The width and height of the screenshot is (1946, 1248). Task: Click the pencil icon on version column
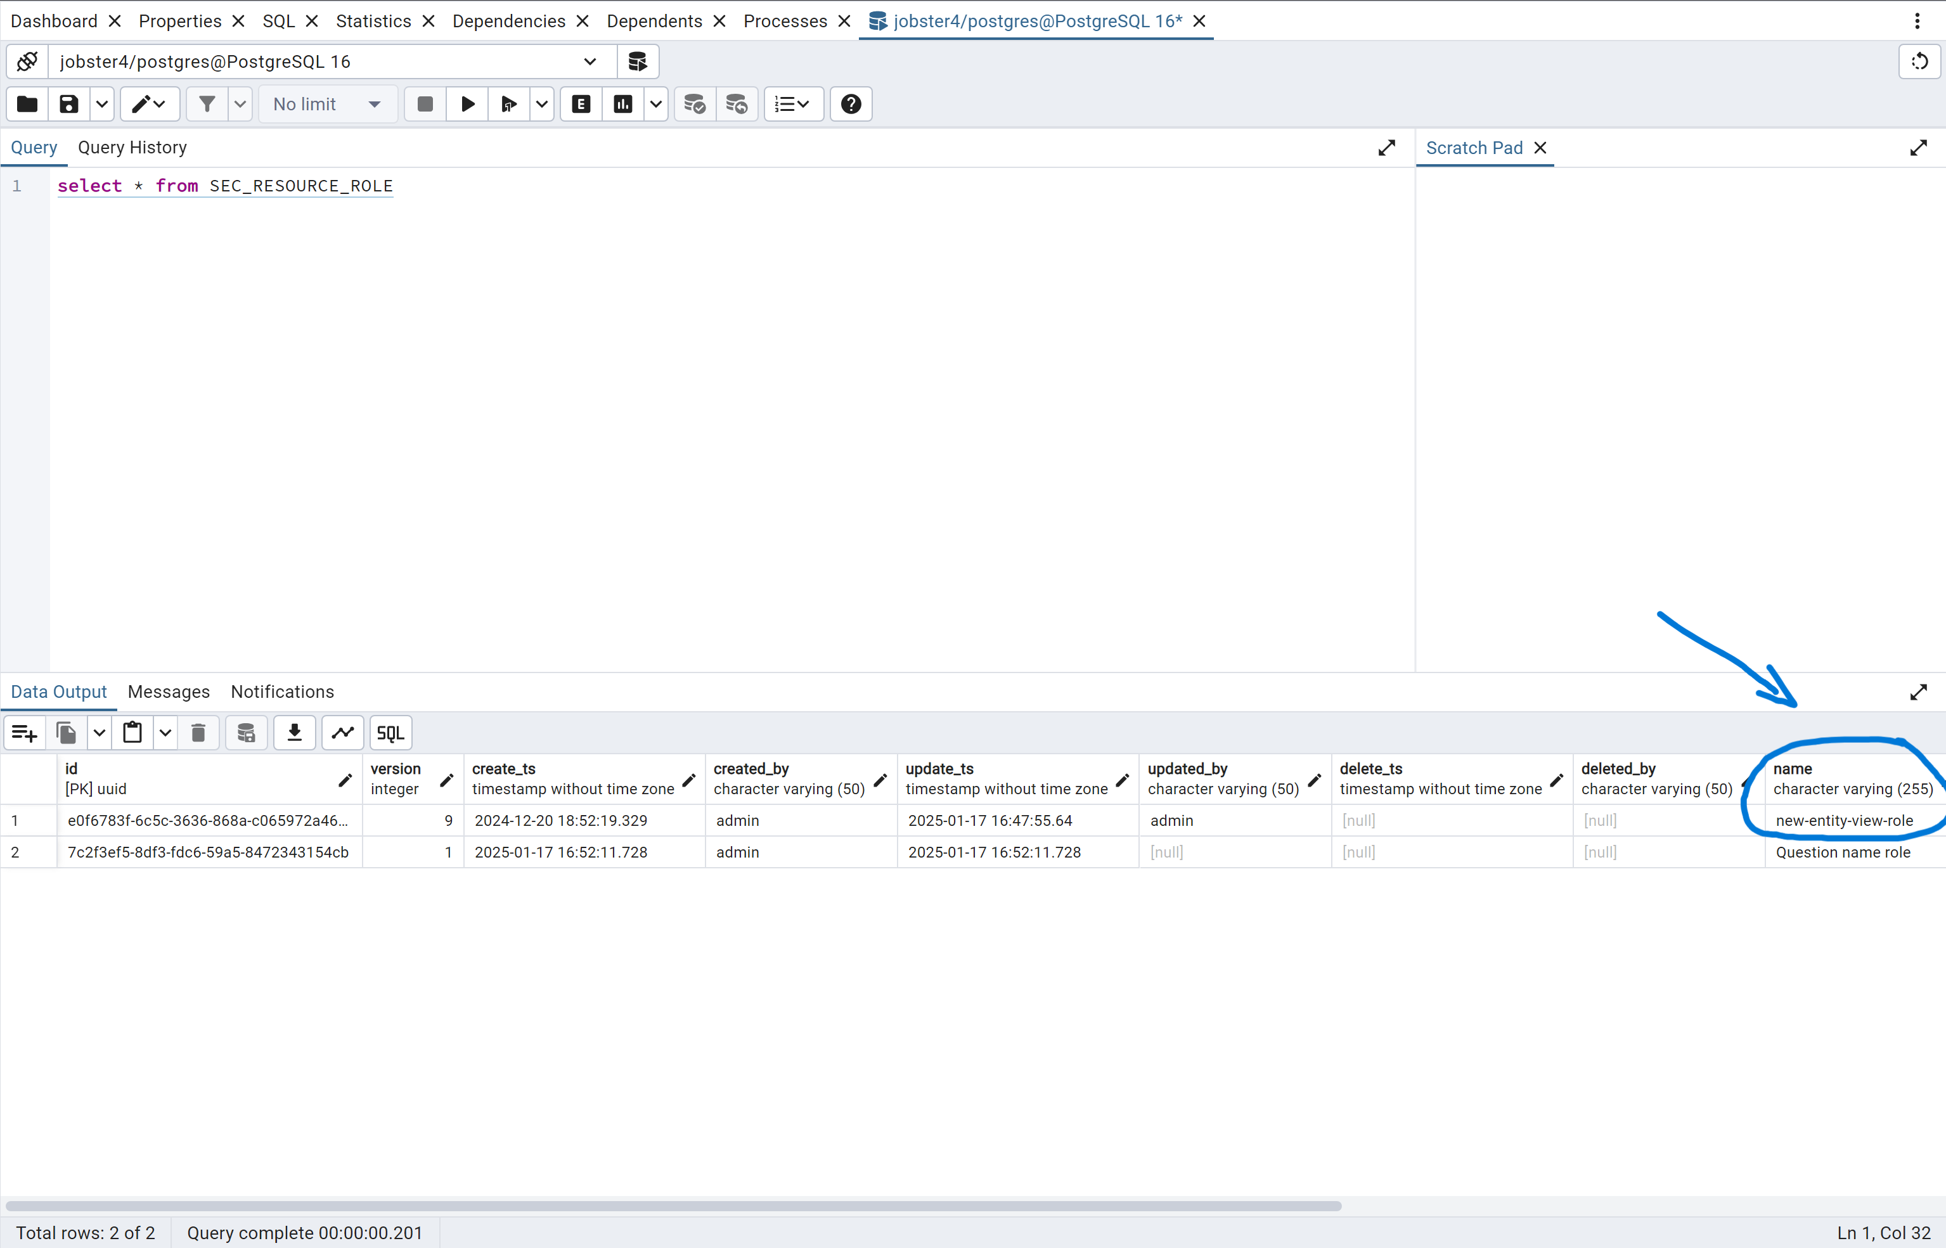coord(447,780)
